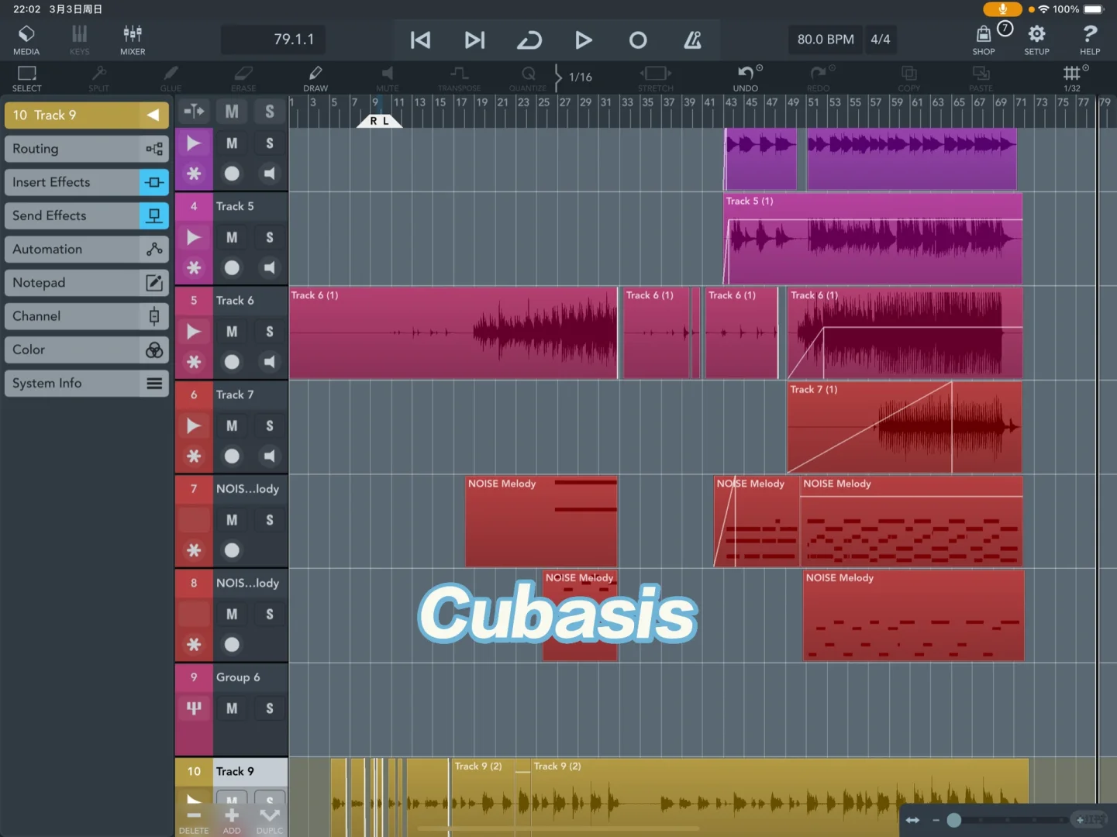This screenshot has height=837, width=1117.
Task: Add a new track with ADD
Action: pos(232,820)
